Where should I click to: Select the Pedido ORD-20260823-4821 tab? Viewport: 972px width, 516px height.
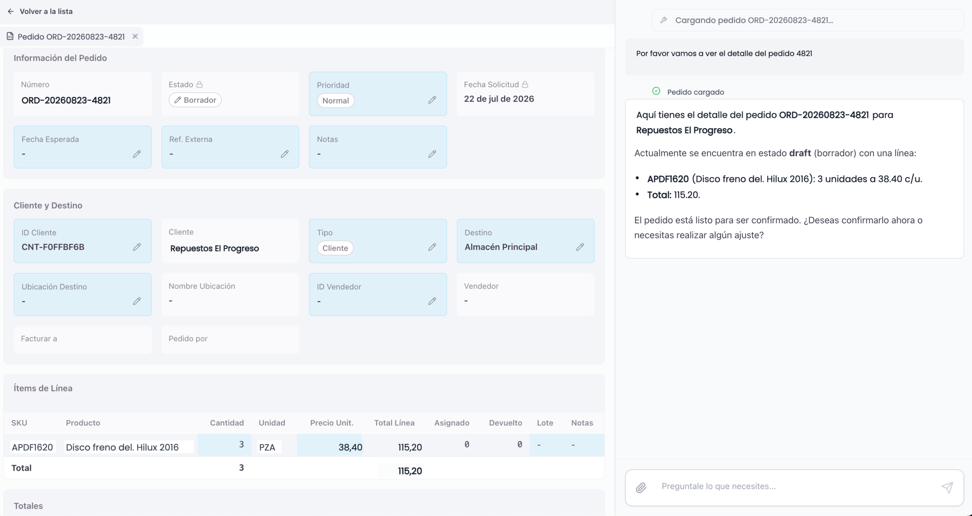pyautogui.click(x=71, y=37)
